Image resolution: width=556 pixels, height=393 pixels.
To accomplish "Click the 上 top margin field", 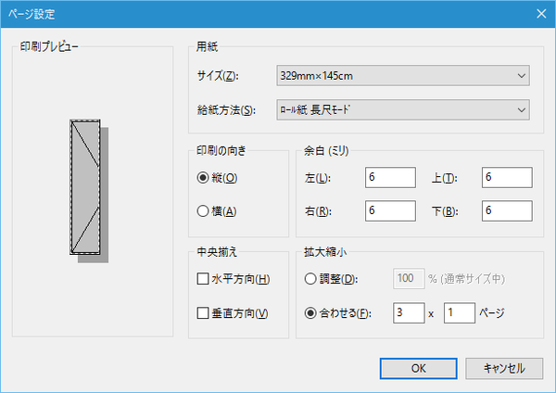I will 507,177.
